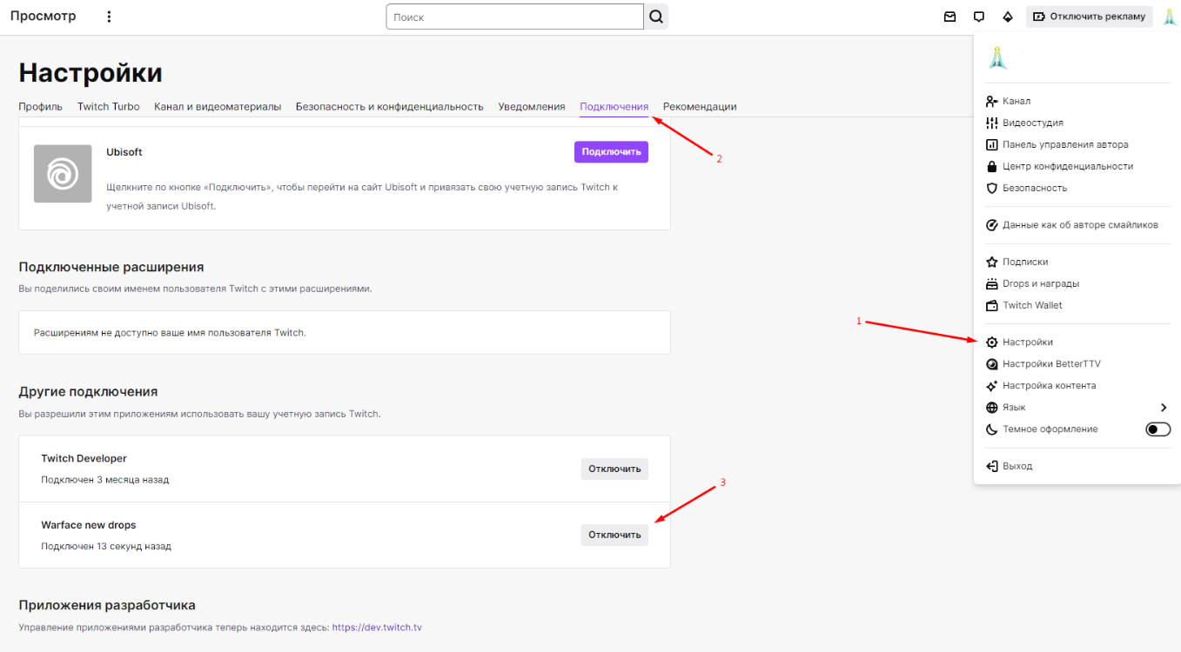
Task: Click the Ubisoft logo thumbnail
Action: pyautogui.click(x=63, y=174)
